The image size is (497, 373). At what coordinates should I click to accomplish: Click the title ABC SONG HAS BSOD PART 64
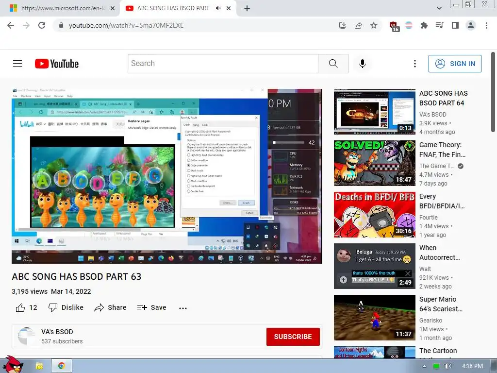tap(444, 98)
